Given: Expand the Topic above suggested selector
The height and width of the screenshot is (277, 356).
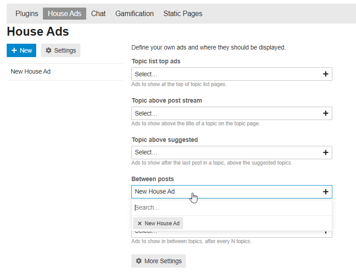Looking at the screenshot, I should point(231,153).
